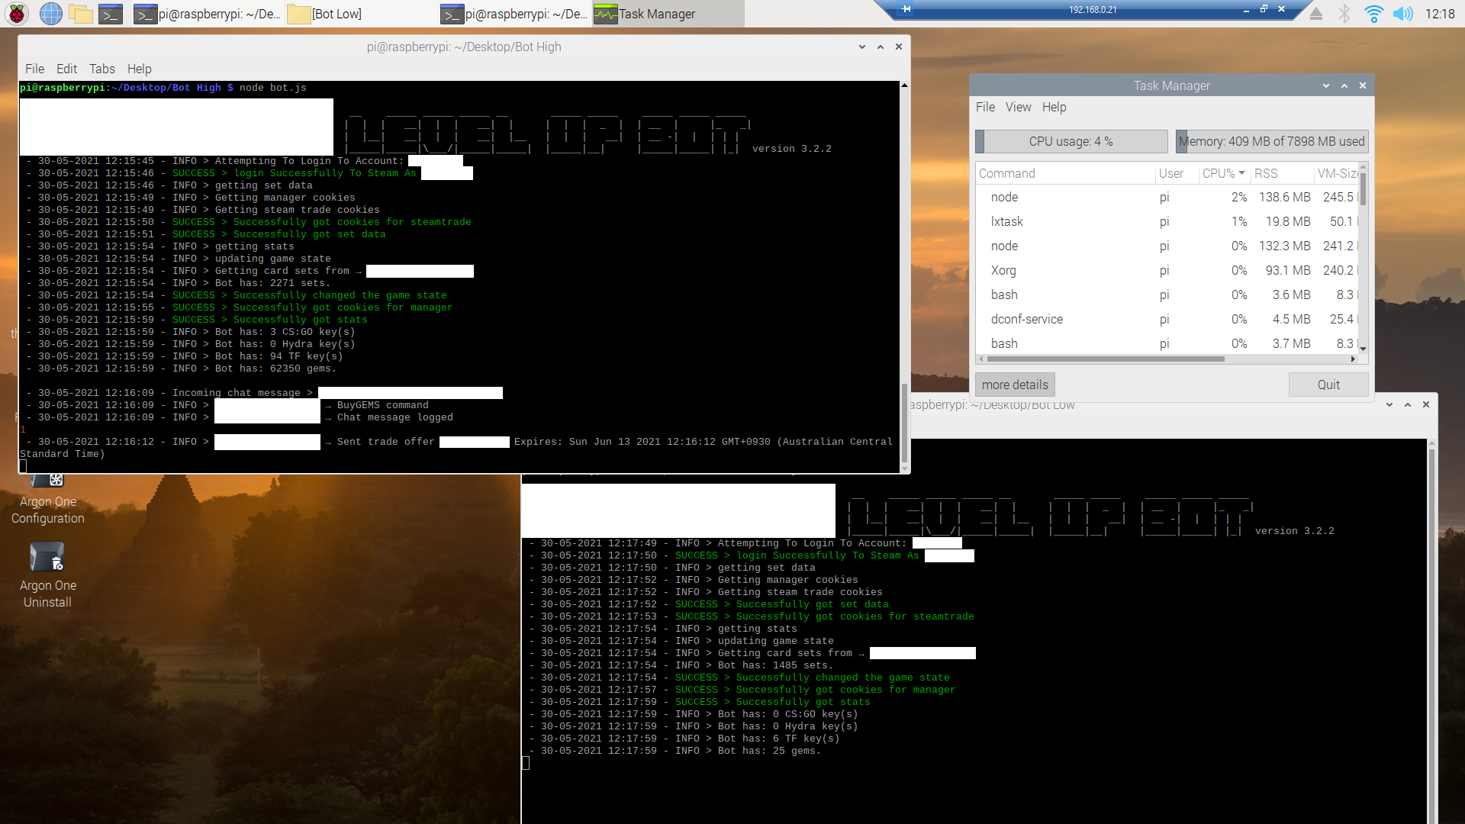
Task: Click the more details button
Action: pos(1015,385)
